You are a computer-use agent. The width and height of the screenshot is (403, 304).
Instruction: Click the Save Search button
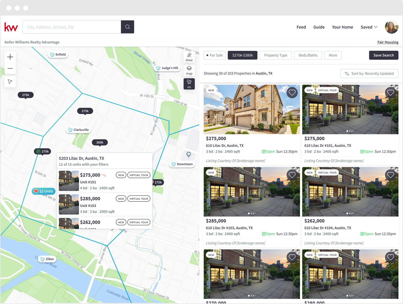[384, 55]
